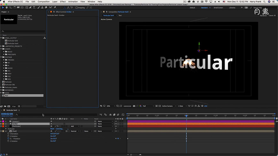This screenshot has width=278, height=156.
Task: Delete selected item with trash icon
Action: tap(19, 106)
